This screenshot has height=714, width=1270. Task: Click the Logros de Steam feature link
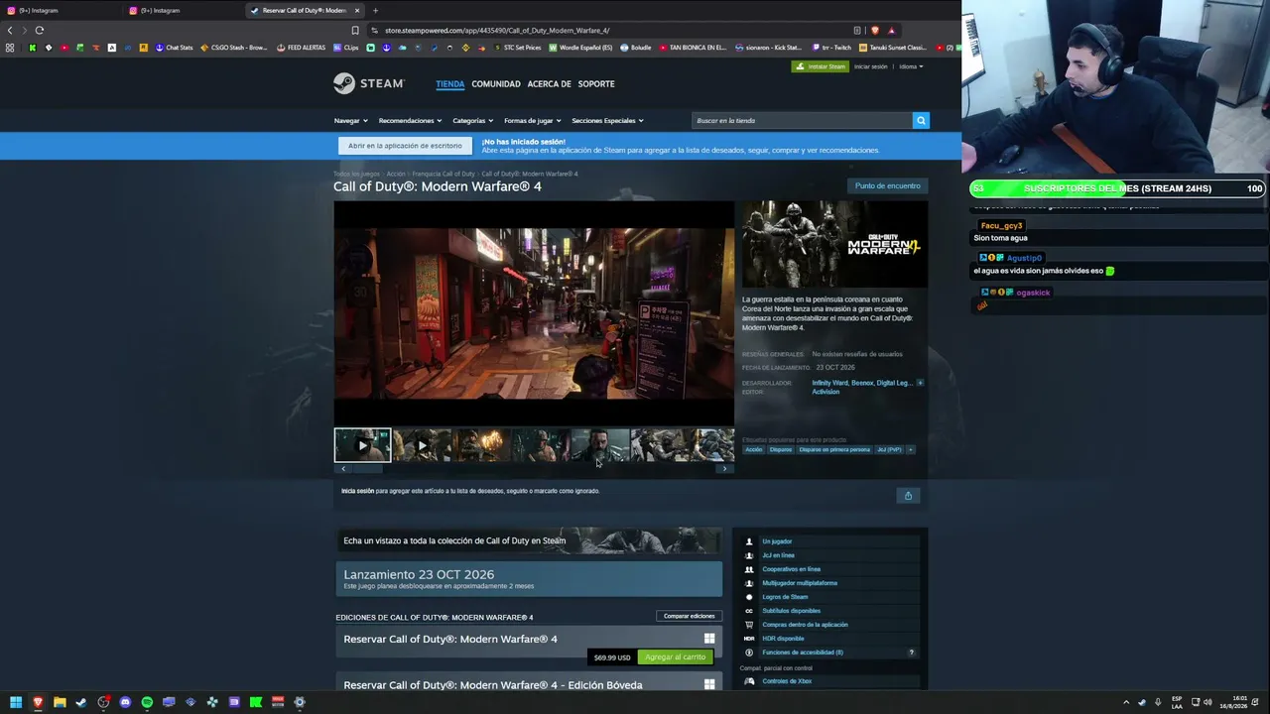coord(785,597)
